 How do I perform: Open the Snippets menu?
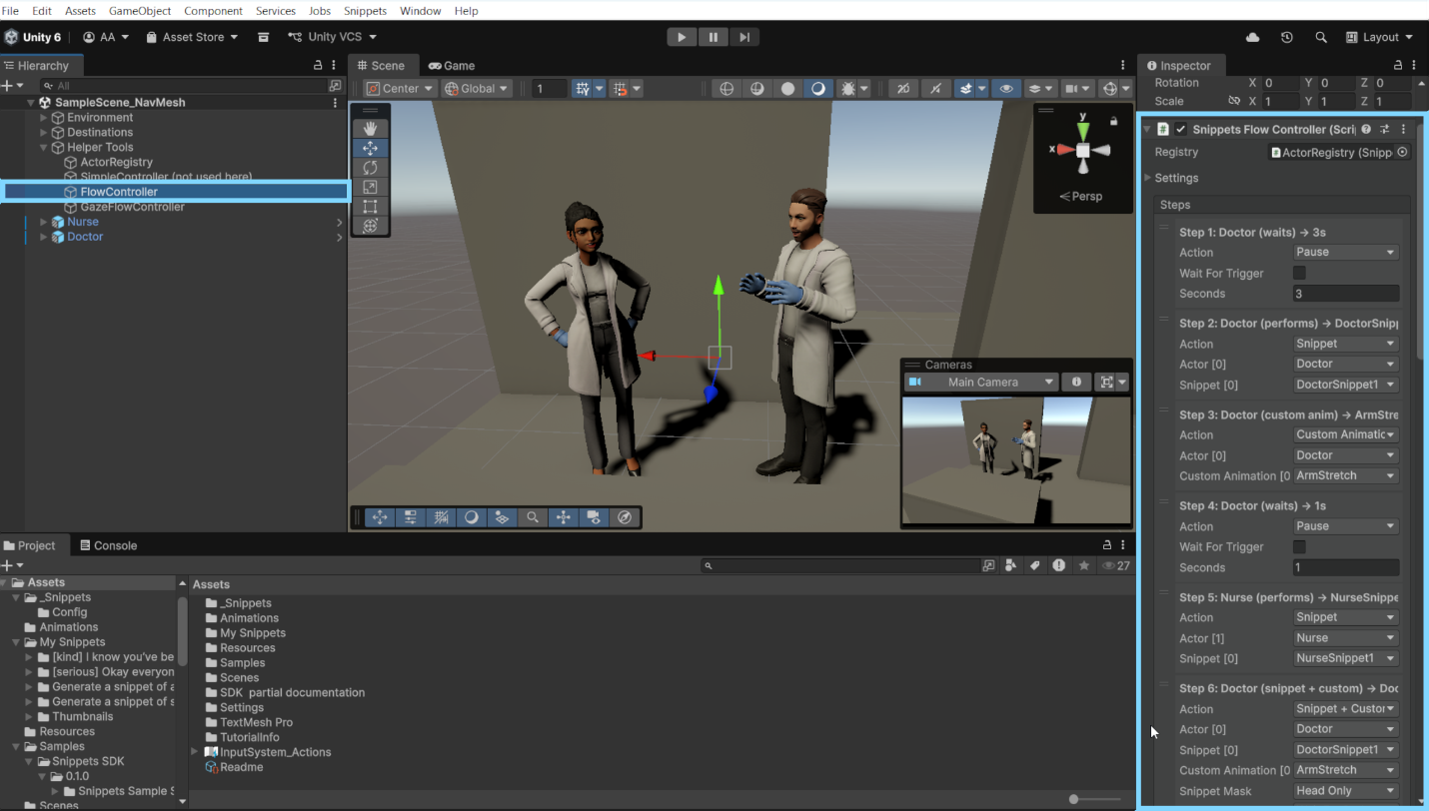tap(365, 10)
